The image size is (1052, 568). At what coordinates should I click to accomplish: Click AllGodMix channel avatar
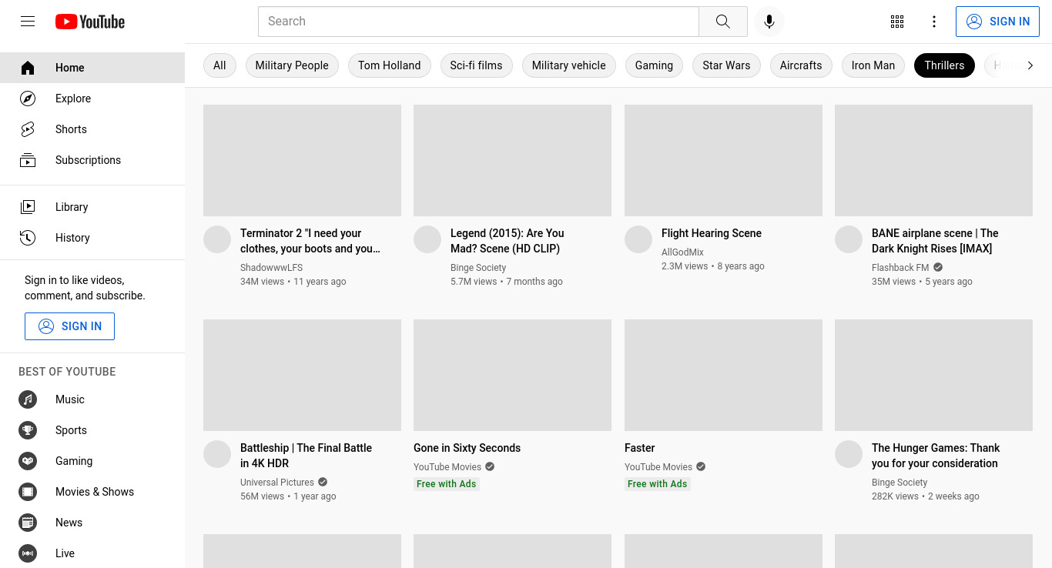pos(638,239)
